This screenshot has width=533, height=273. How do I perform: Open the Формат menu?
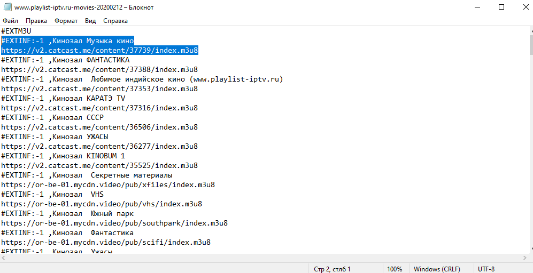[x=66, y=21]
